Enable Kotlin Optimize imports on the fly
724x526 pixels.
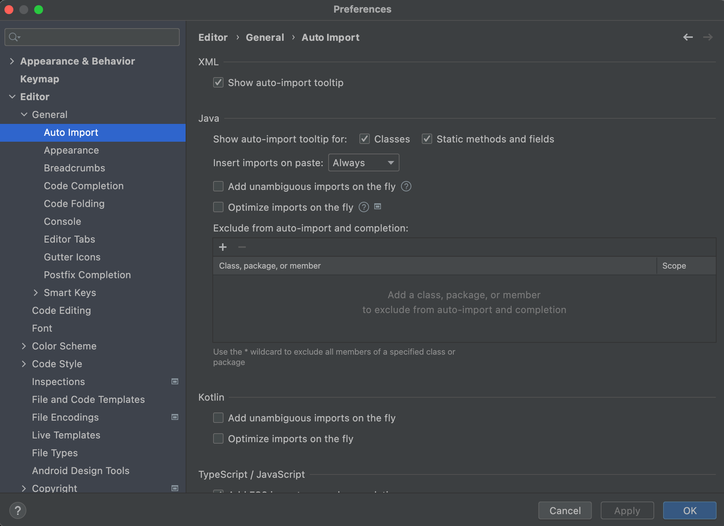coord(218,438)
